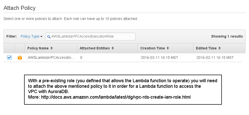
Task: Click inside the policy search filter field
Action: coord(90,36)
